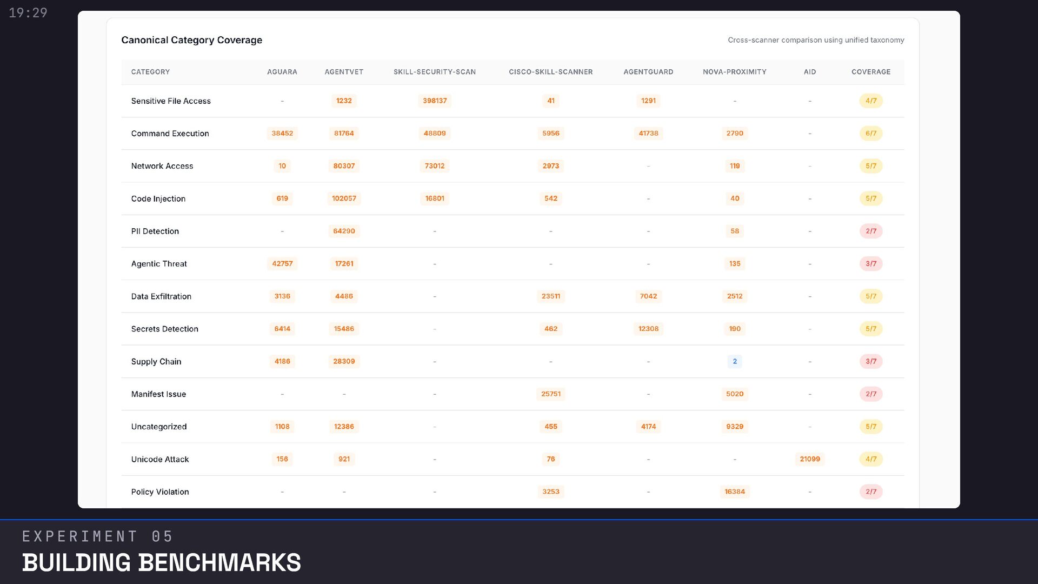This screenshot has height=584, width=1038.
Task: Click the CATEGORY column header
Action: (150, 72)
